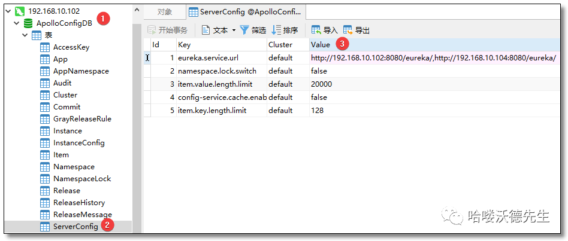Switch to the 对象 tab
This screenshot has height=241, width=568.
(165, 11)
